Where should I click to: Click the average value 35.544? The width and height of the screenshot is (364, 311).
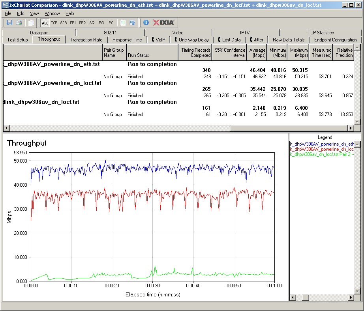[x=259, y=96]
